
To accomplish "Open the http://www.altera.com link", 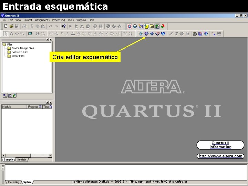I will tap(220, 156).
